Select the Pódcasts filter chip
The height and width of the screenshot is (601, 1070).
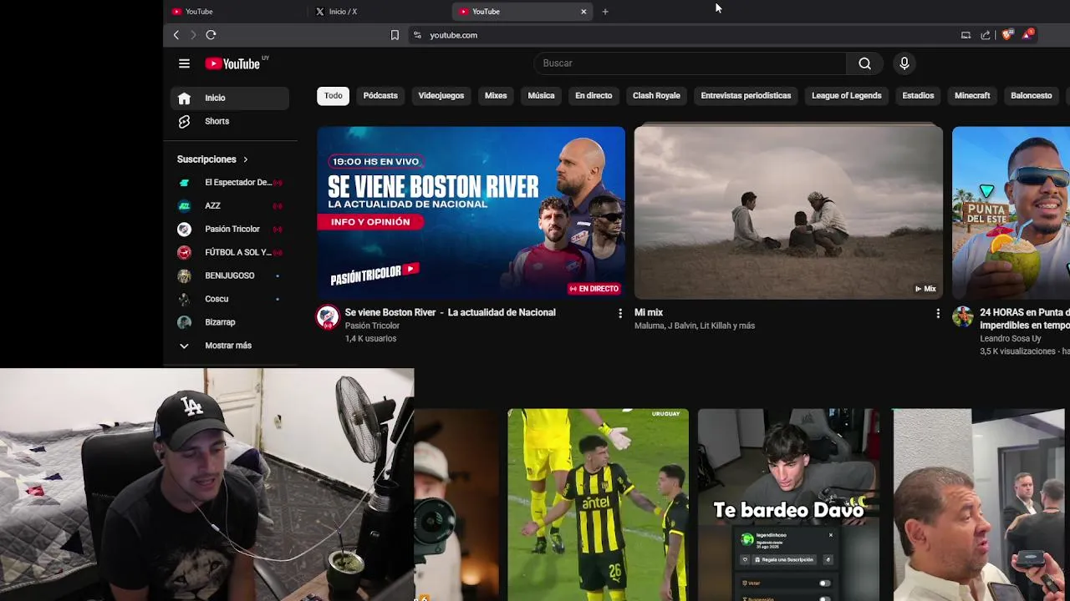click(x=380, y=96)
